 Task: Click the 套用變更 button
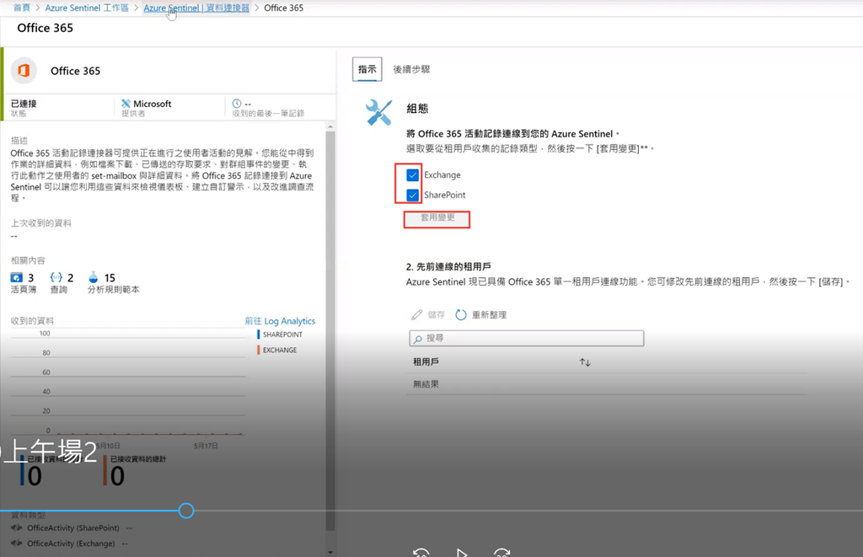tap(437, 218)
